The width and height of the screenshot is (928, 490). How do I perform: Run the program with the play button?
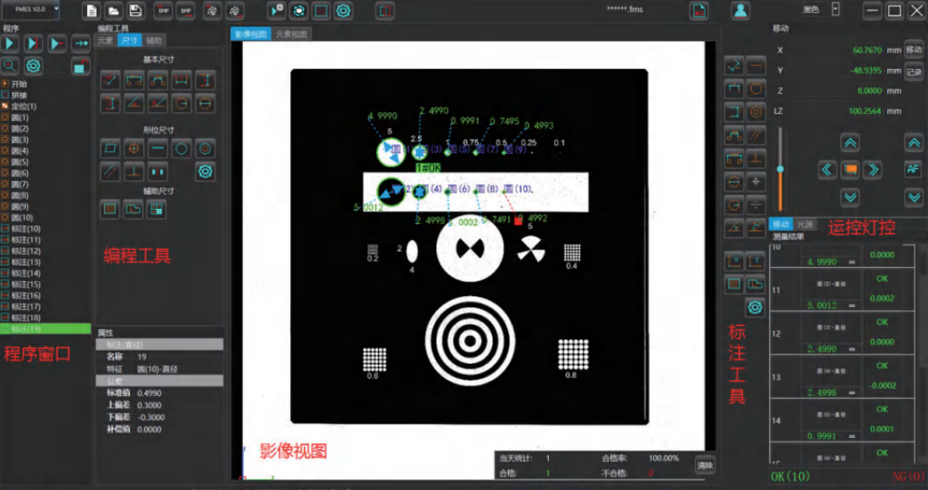pos(10,44)
